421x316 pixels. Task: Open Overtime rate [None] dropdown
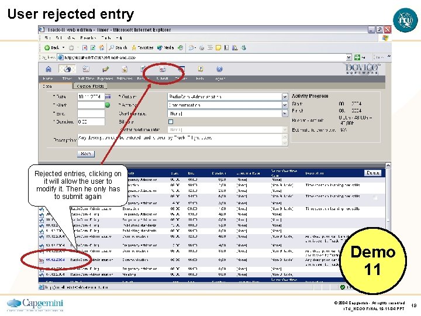(x=285, y=114)
